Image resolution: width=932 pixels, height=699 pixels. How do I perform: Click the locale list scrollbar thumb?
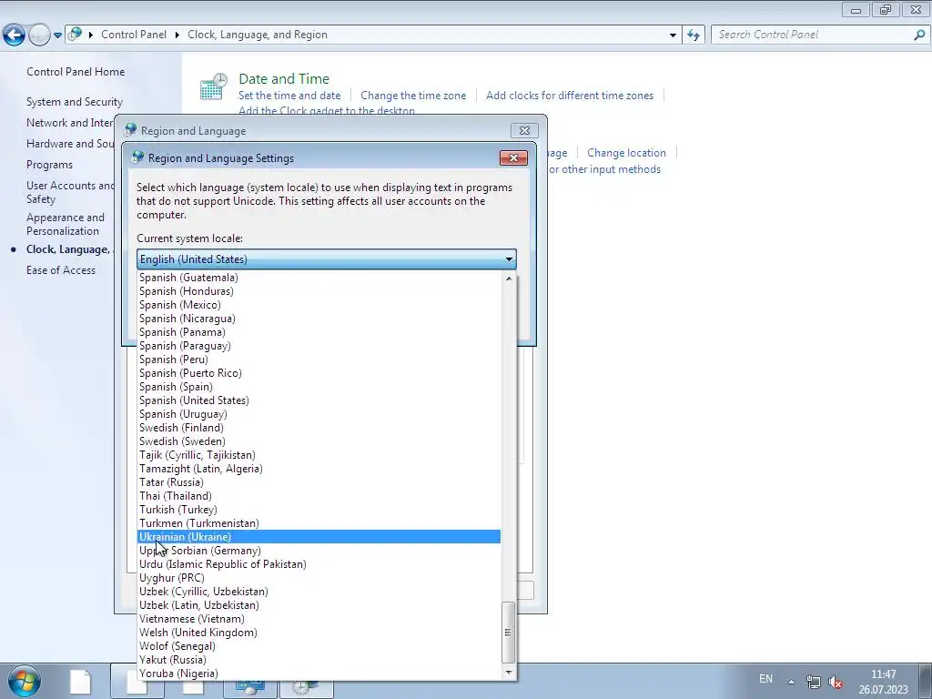tap(508, 633)
